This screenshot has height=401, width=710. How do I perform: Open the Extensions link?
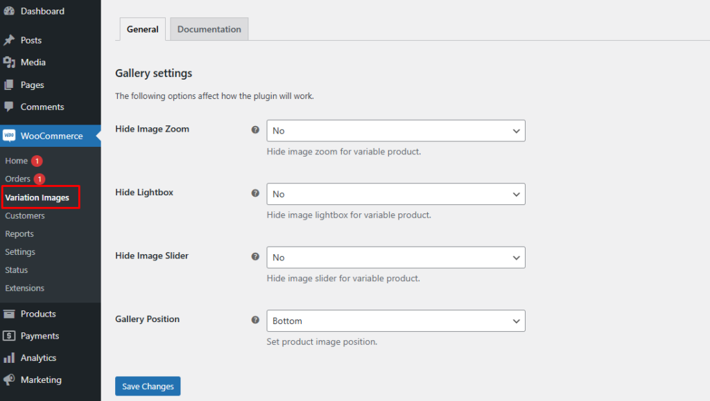(26, 288)
